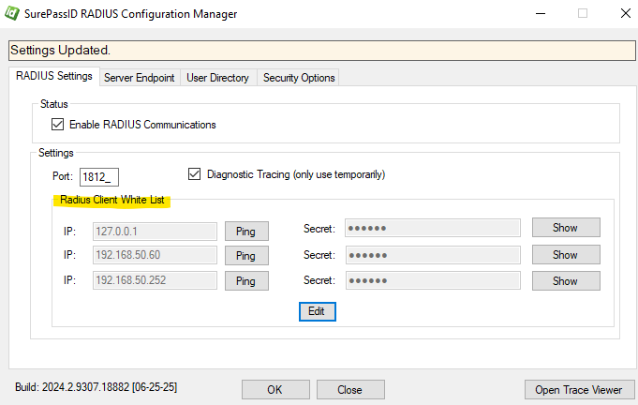638x405 pixels.
Task: Toggle Enable RADIUS Communications checkbox
Action: point(57,124)
